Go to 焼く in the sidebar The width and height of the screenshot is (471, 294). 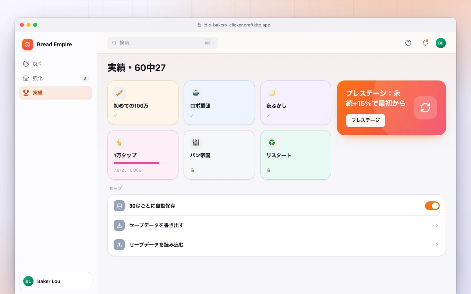pyautogui.click(x=56, y=64)
